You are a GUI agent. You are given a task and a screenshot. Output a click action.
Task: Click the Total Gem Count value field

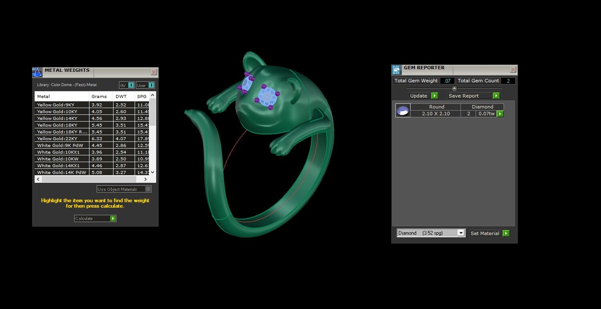coord(508,81)
